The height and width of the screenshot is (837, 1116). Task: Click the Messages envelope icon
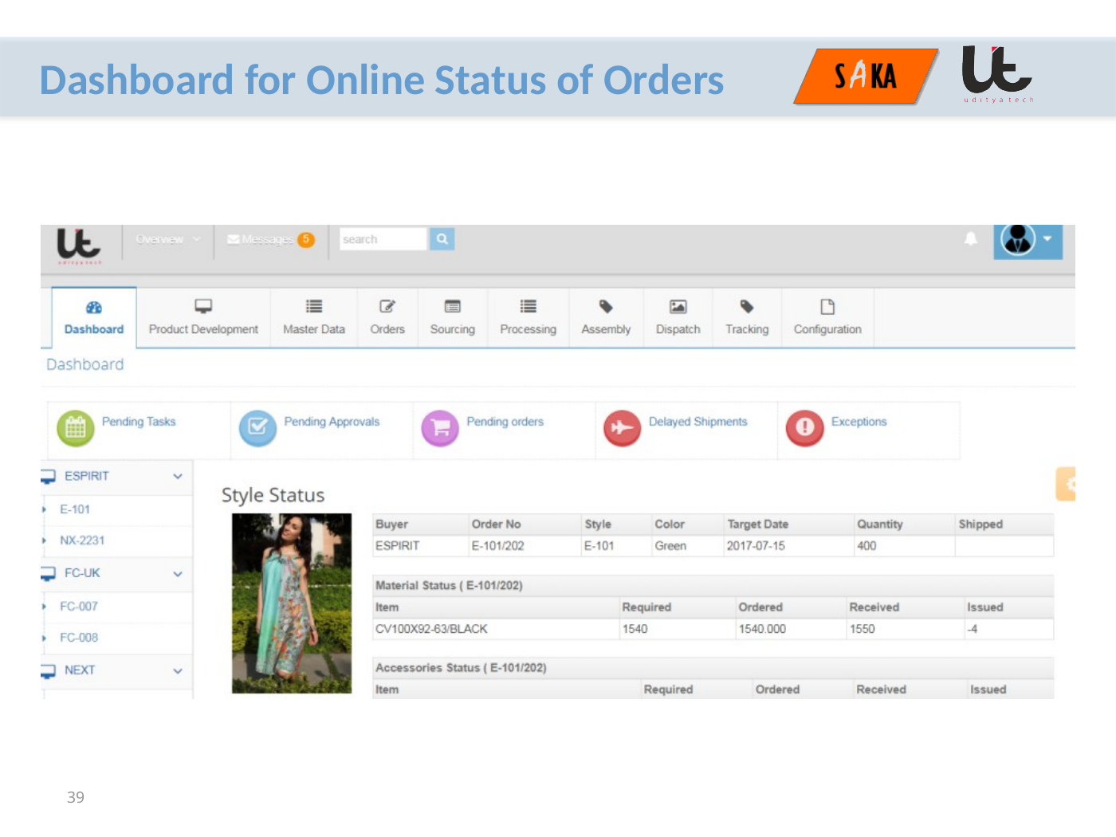coord(234,239)
